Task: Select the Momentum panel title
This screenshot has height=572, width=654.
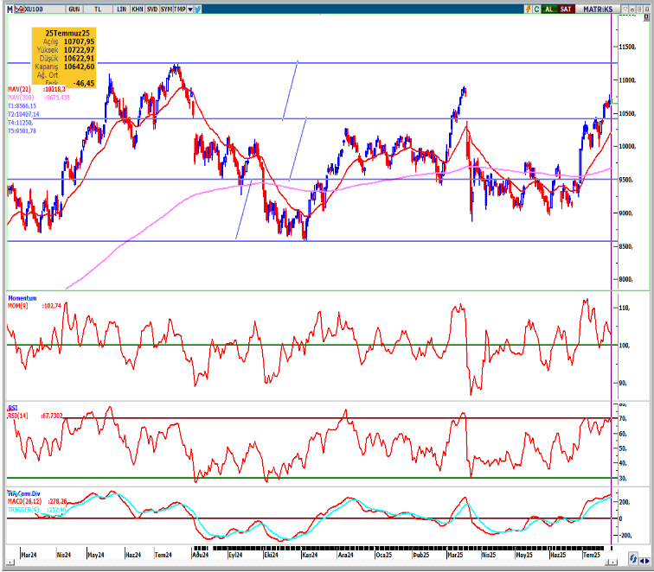Action: click(x=22, y=298)
